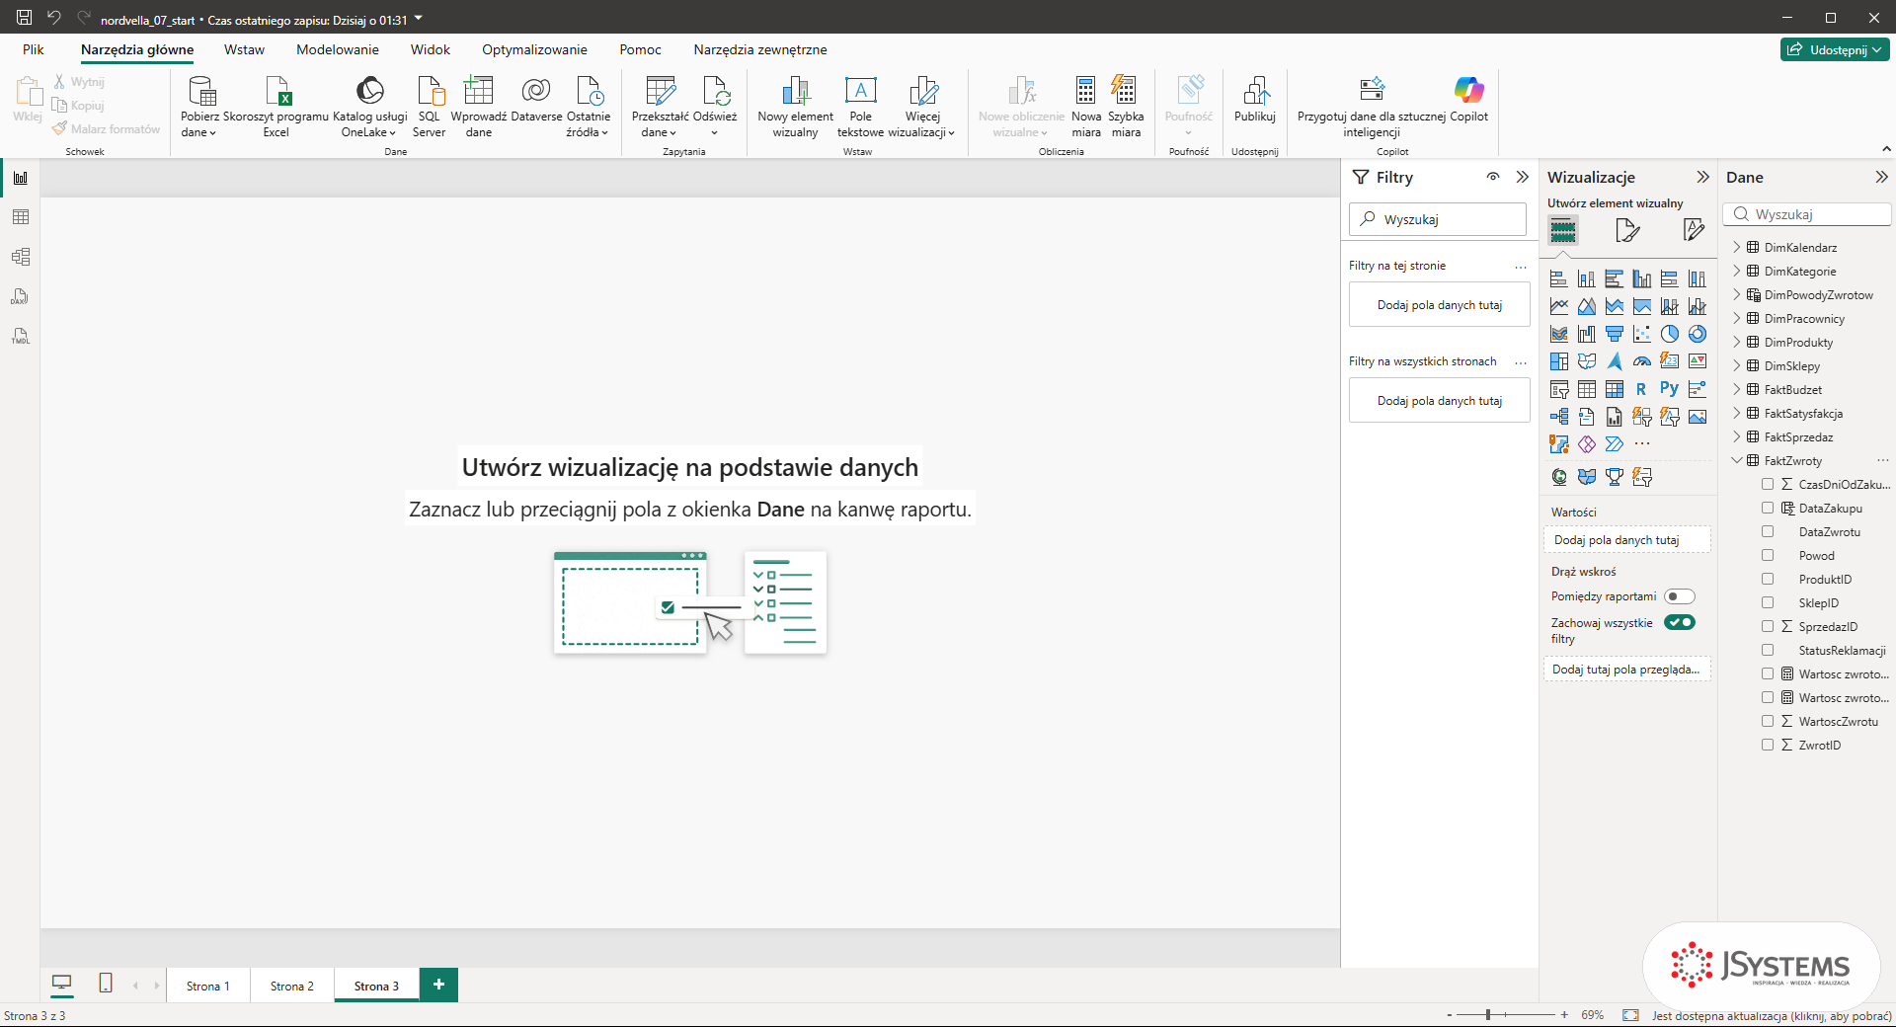Click the Dane pane search field
This screenshot has height=1027, width=1896.
pyautogui.click(x=1807, y=214)
